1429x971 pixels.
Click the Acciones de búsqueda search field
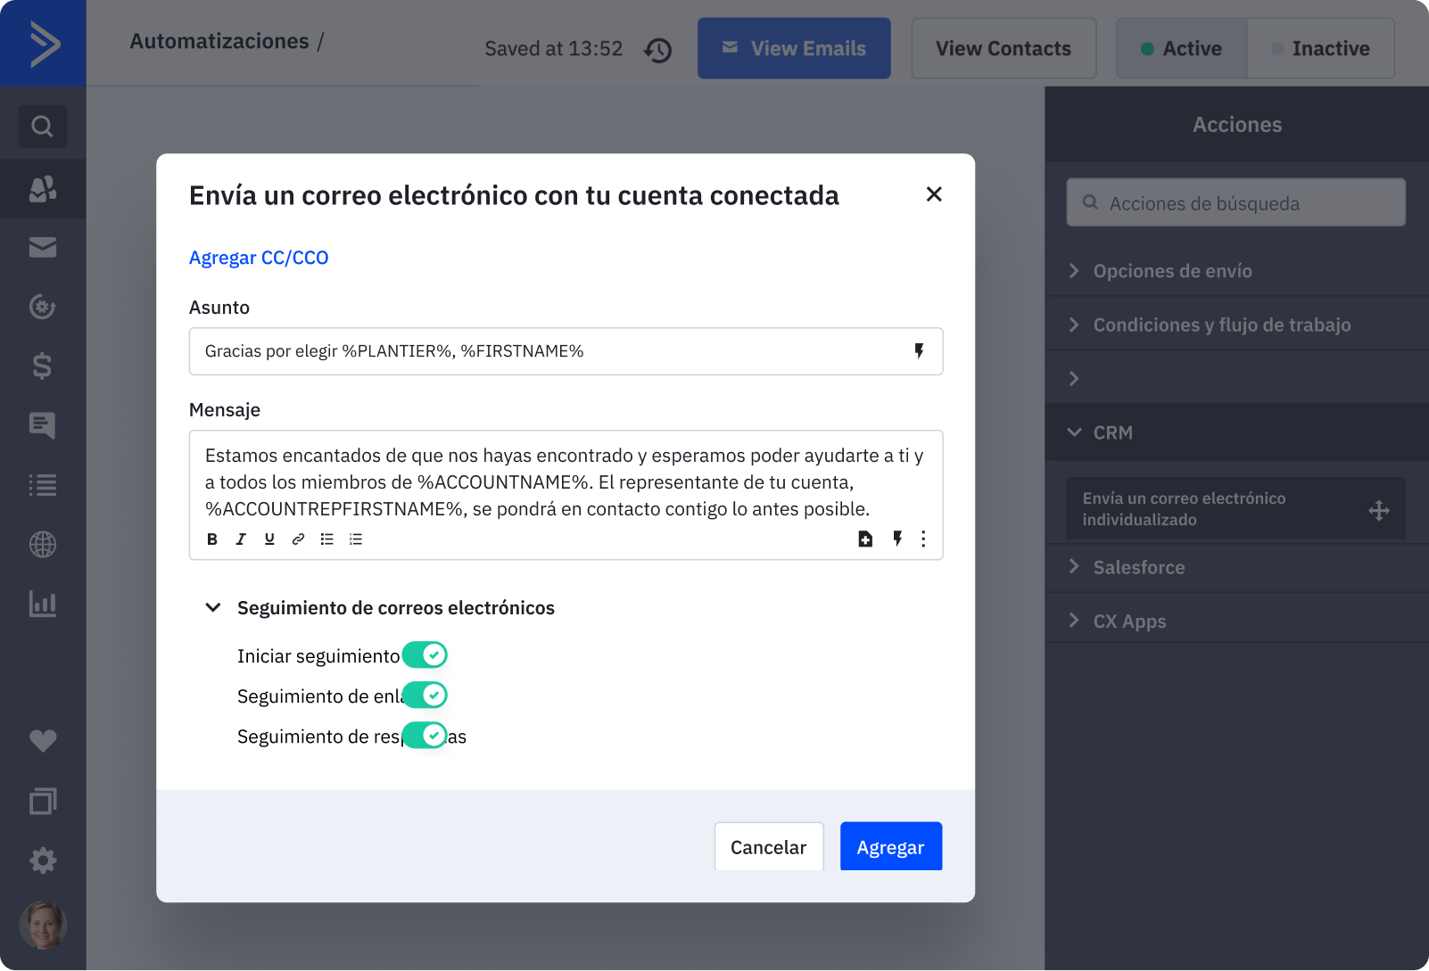(x=1235, y=203)
